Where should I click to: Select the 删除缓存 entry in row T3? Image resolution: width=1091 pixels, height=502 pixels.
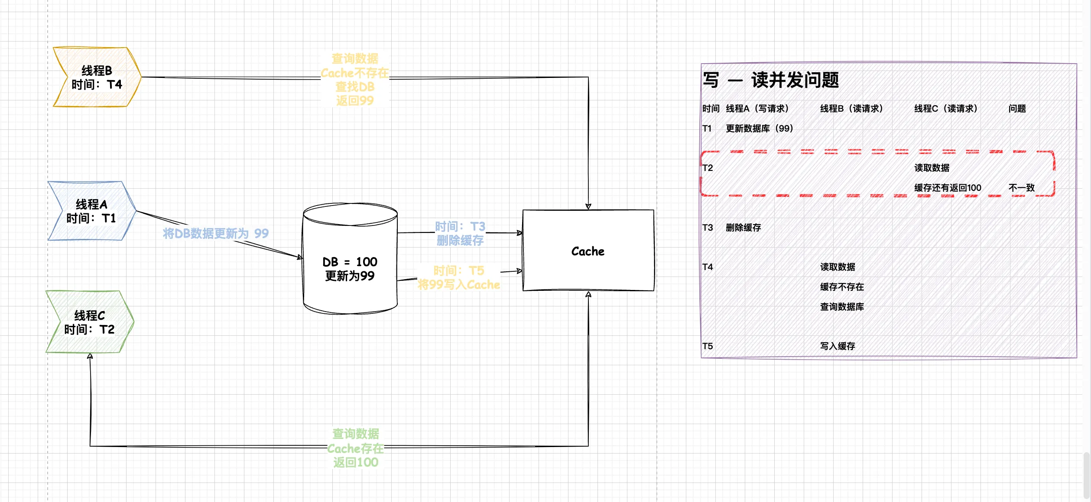(x=743, y=228)
